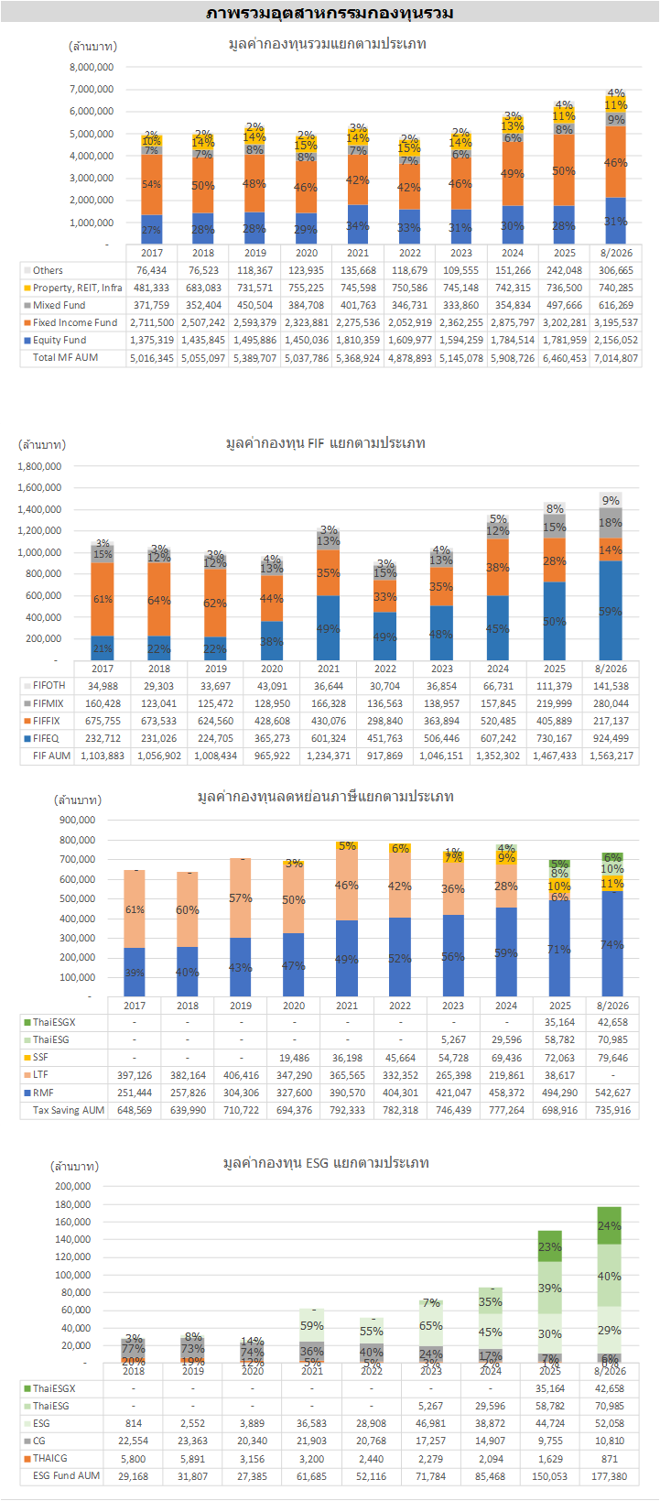Click cell value 5,800
This screenshot has height=1501, width=660.
pos(134,1459)
